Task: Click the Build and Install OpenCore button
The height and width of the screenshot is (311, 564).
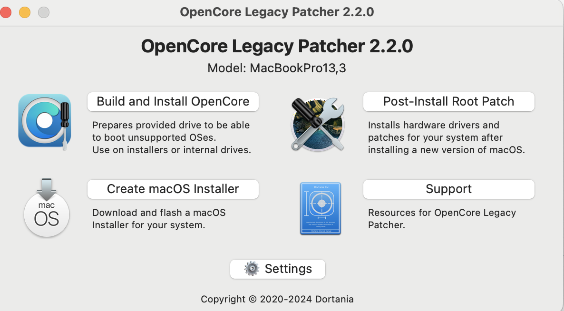Action: pos(173,102)
